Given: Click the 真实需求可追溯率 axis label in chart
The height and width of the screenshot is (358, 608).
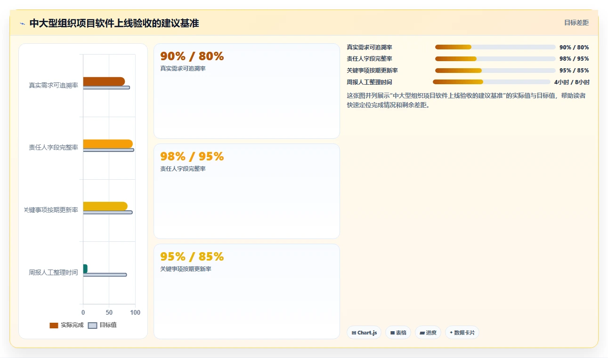Looking at the screenshot, I should click(x=54, y=85).
